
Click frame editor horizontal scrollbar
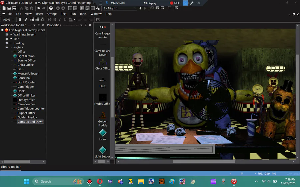click(x=204, y=162)
